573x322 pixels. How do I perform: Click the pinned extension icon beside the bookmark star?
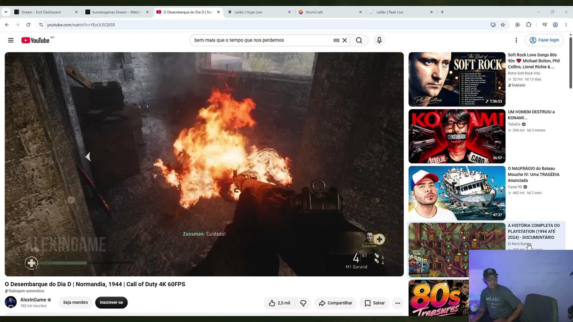tap(517, 25)
